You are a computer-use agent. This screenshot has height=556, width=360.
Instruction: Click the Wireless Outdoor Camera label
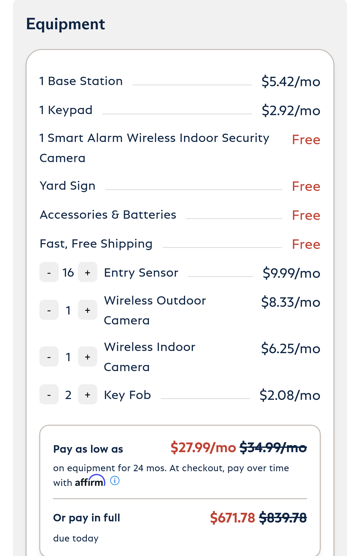(x=155, y=310)
